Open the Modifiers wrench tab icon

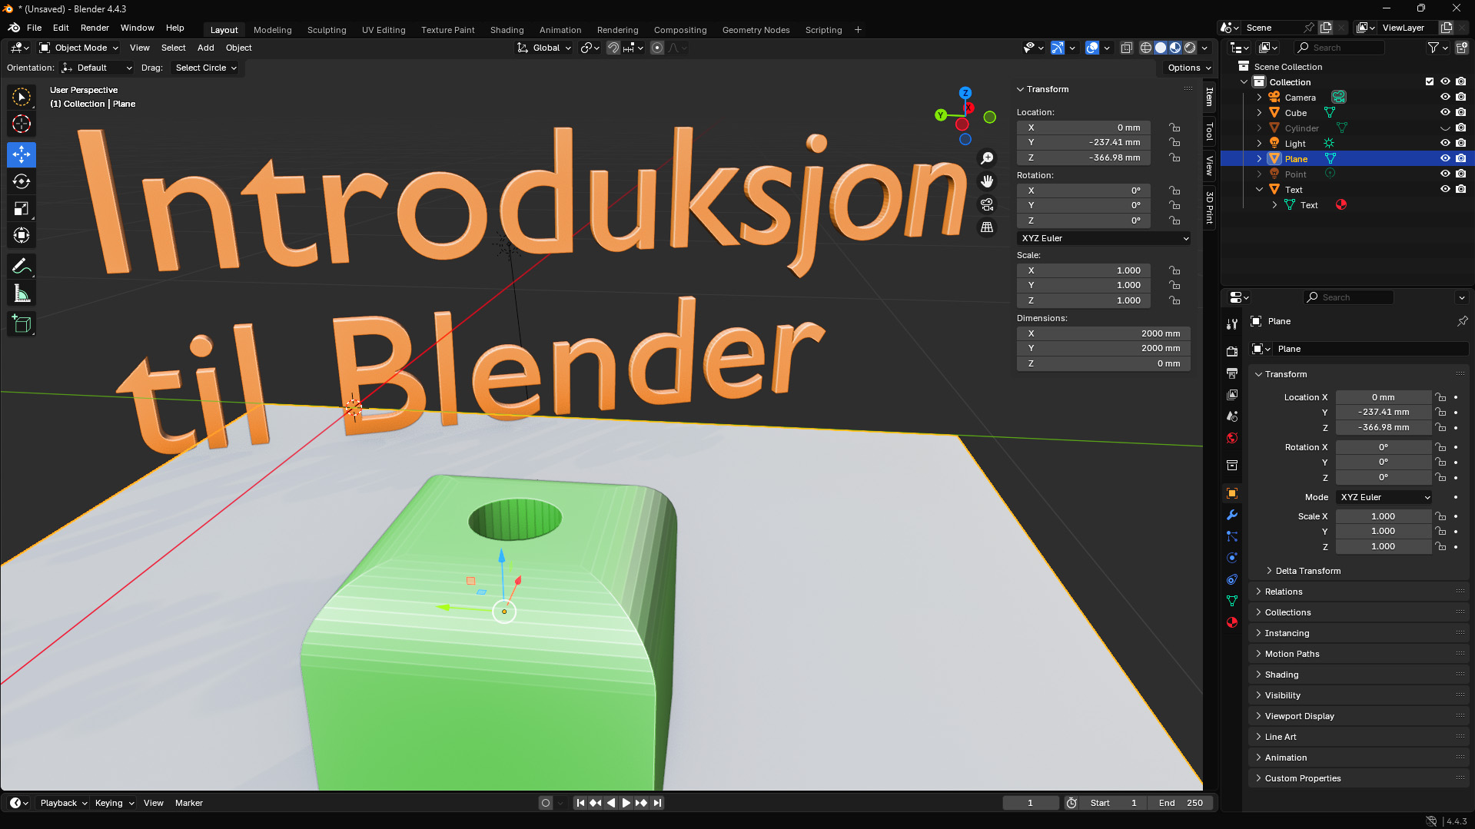coord(1232,515)
